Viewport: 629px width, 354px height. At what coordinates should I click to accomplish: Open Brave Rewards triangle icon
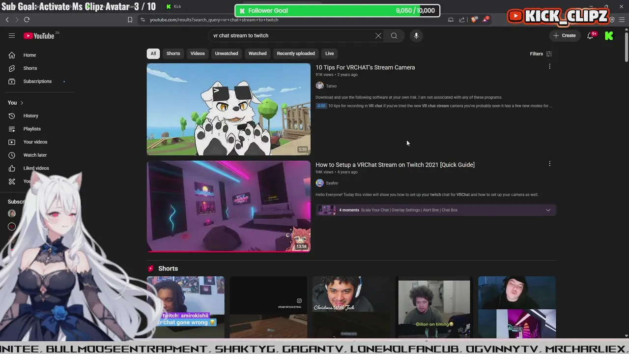tap(486, 19)
